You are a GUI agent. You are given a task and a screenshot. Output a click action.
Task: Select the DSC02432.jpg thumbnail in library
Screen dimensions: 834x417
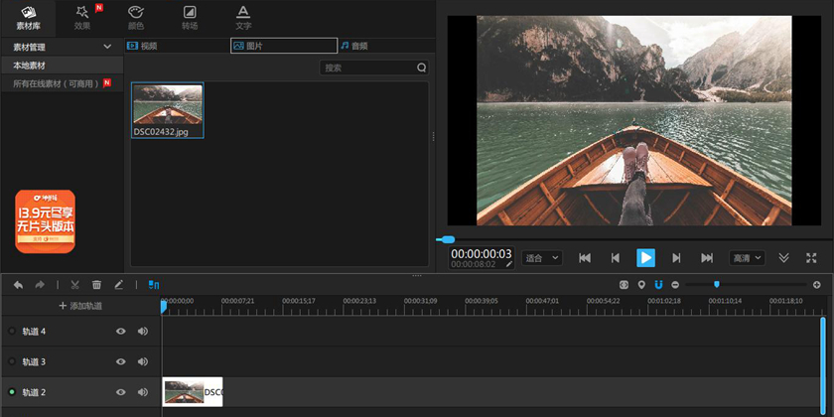tap(168, 109)
